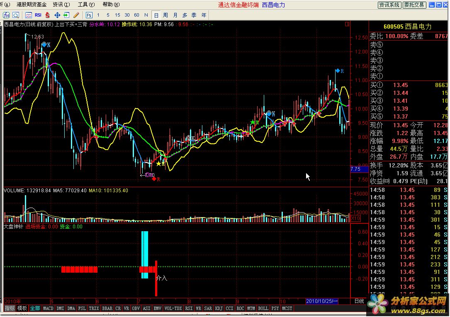The width and height of the screenshot is (450, 317).
Task: Click the green arrow import icon
Action: pyautogui.click(x=66, y=15)
